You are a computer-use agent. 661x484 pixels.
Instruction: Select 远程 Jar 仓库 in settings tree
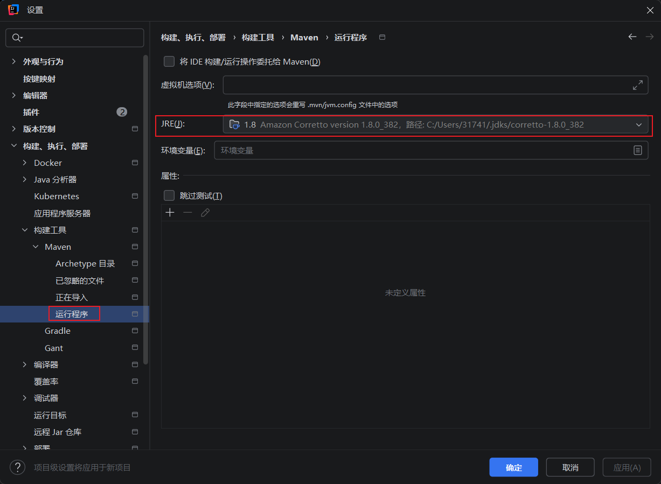(58, 432)
